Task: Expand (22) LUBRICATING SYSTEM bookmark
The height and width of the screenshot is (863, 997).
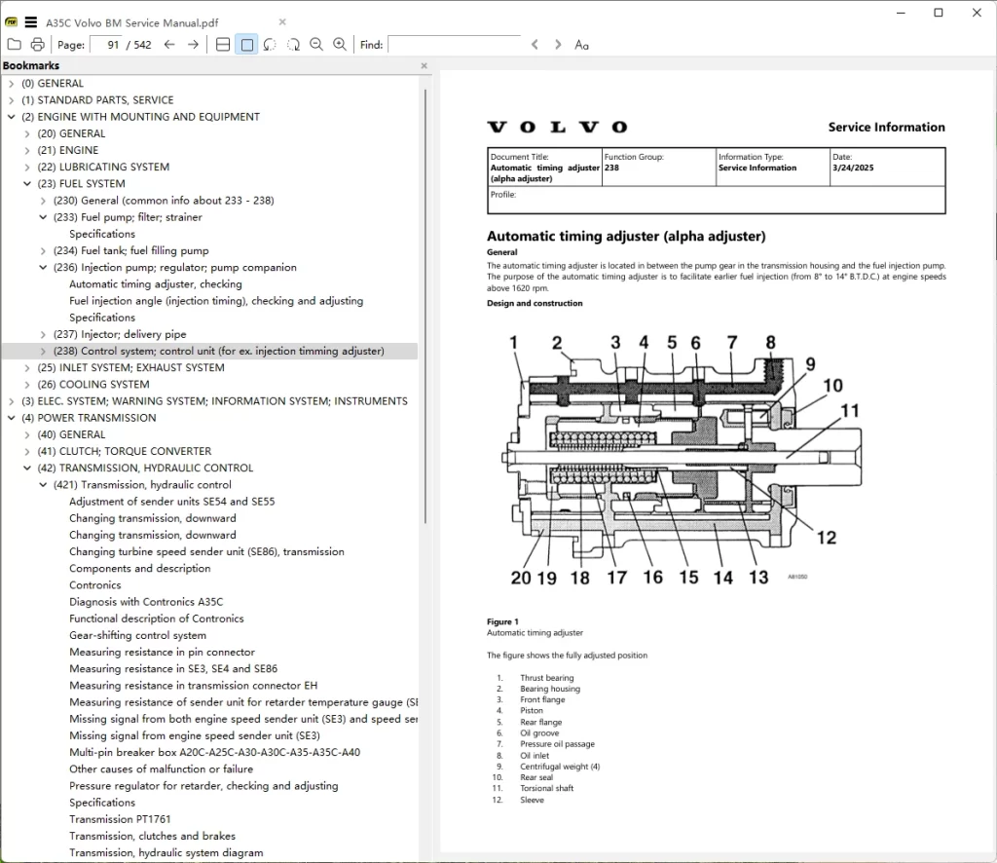Action: click(26, 167)
